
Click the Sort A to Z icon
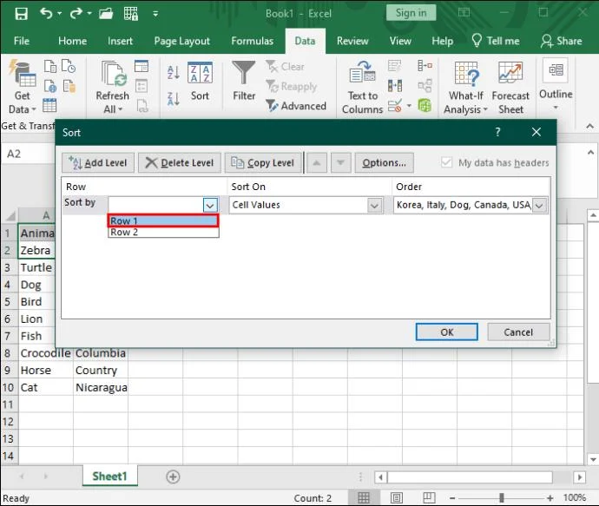point(173,73)
